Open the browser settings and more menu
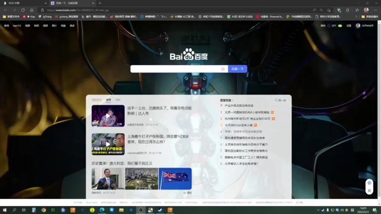The height and width of the screenshot is (214, 381). click(375, 10)
